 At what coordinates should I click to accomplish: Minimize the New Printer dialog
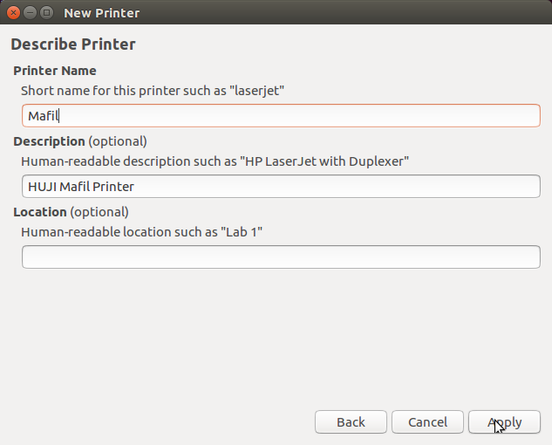[30, 13]
